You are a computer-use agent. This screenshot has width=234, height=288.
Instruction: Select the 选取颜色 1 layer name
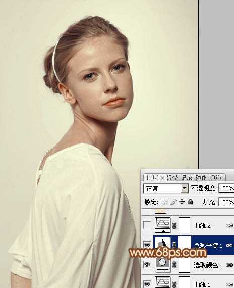tap(208, 265)
